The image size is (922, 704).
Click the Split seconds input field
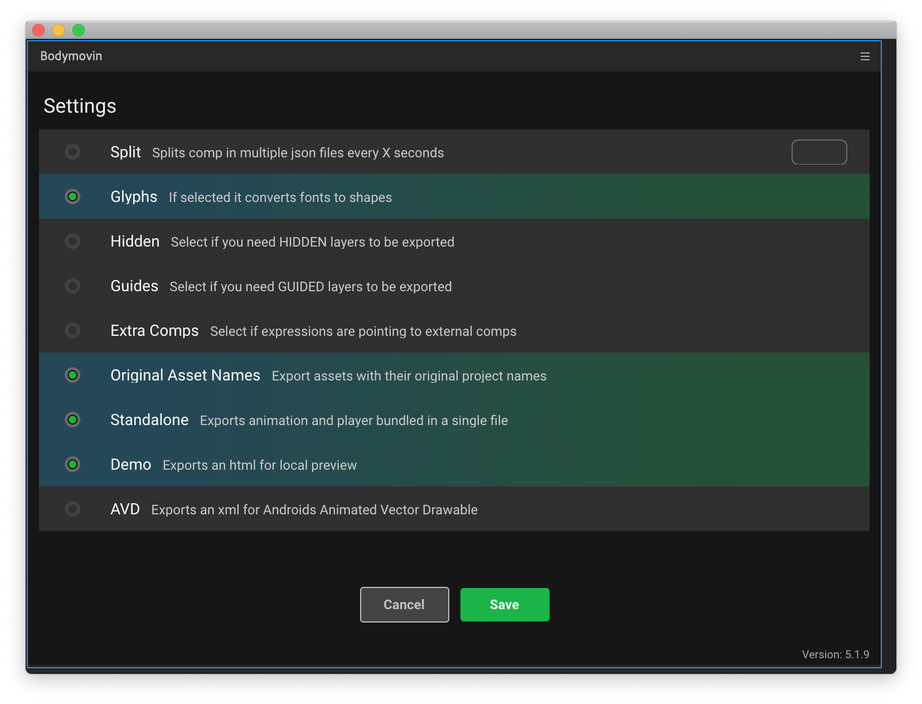pos(819,152)
